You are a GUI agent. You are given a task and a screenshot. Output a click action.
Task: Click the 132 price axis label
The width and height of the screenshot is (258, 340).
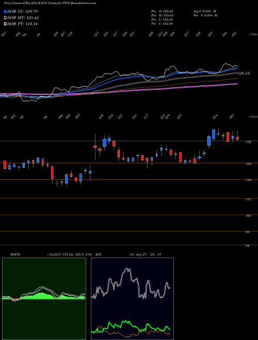click(249, 142)
